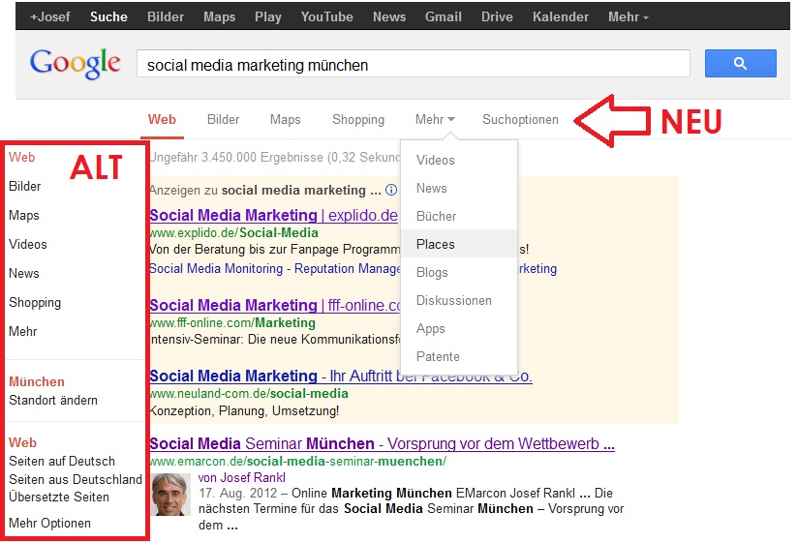The height and width of the screenshot is (543, 798).
Task: Open ad Social Media Marketing - Ihr Auftritt
Action: [341, 376]
